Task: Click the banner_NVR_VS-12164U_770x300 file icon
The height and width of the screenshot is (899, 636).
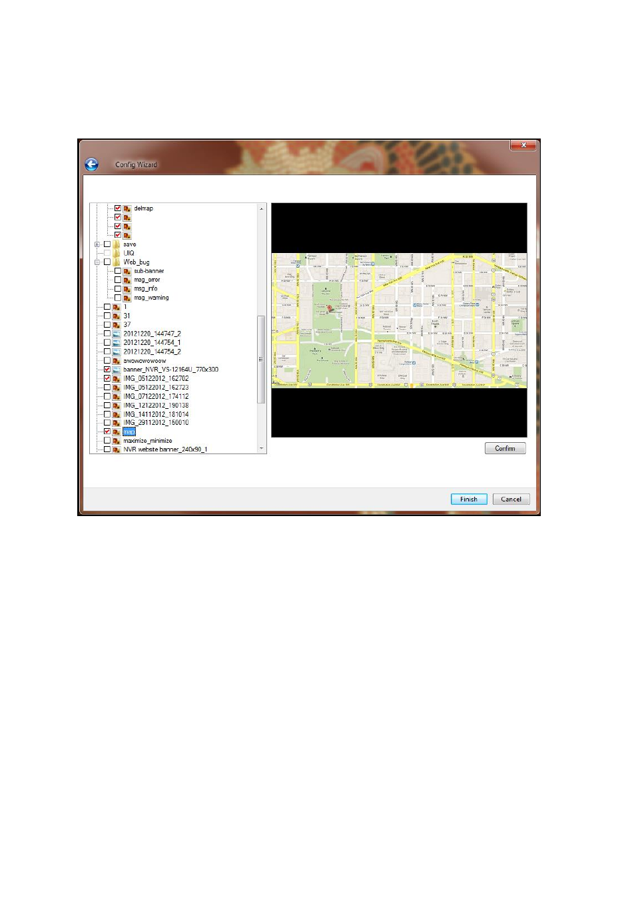Action: pyautogui.click(x=117, y=370)
